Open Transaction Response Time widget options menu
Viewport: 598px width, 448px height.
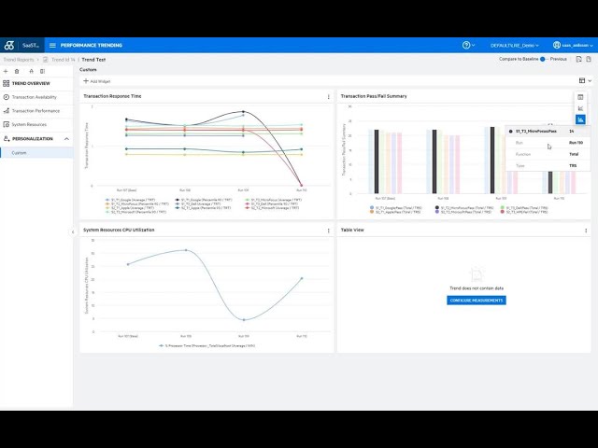328,97
